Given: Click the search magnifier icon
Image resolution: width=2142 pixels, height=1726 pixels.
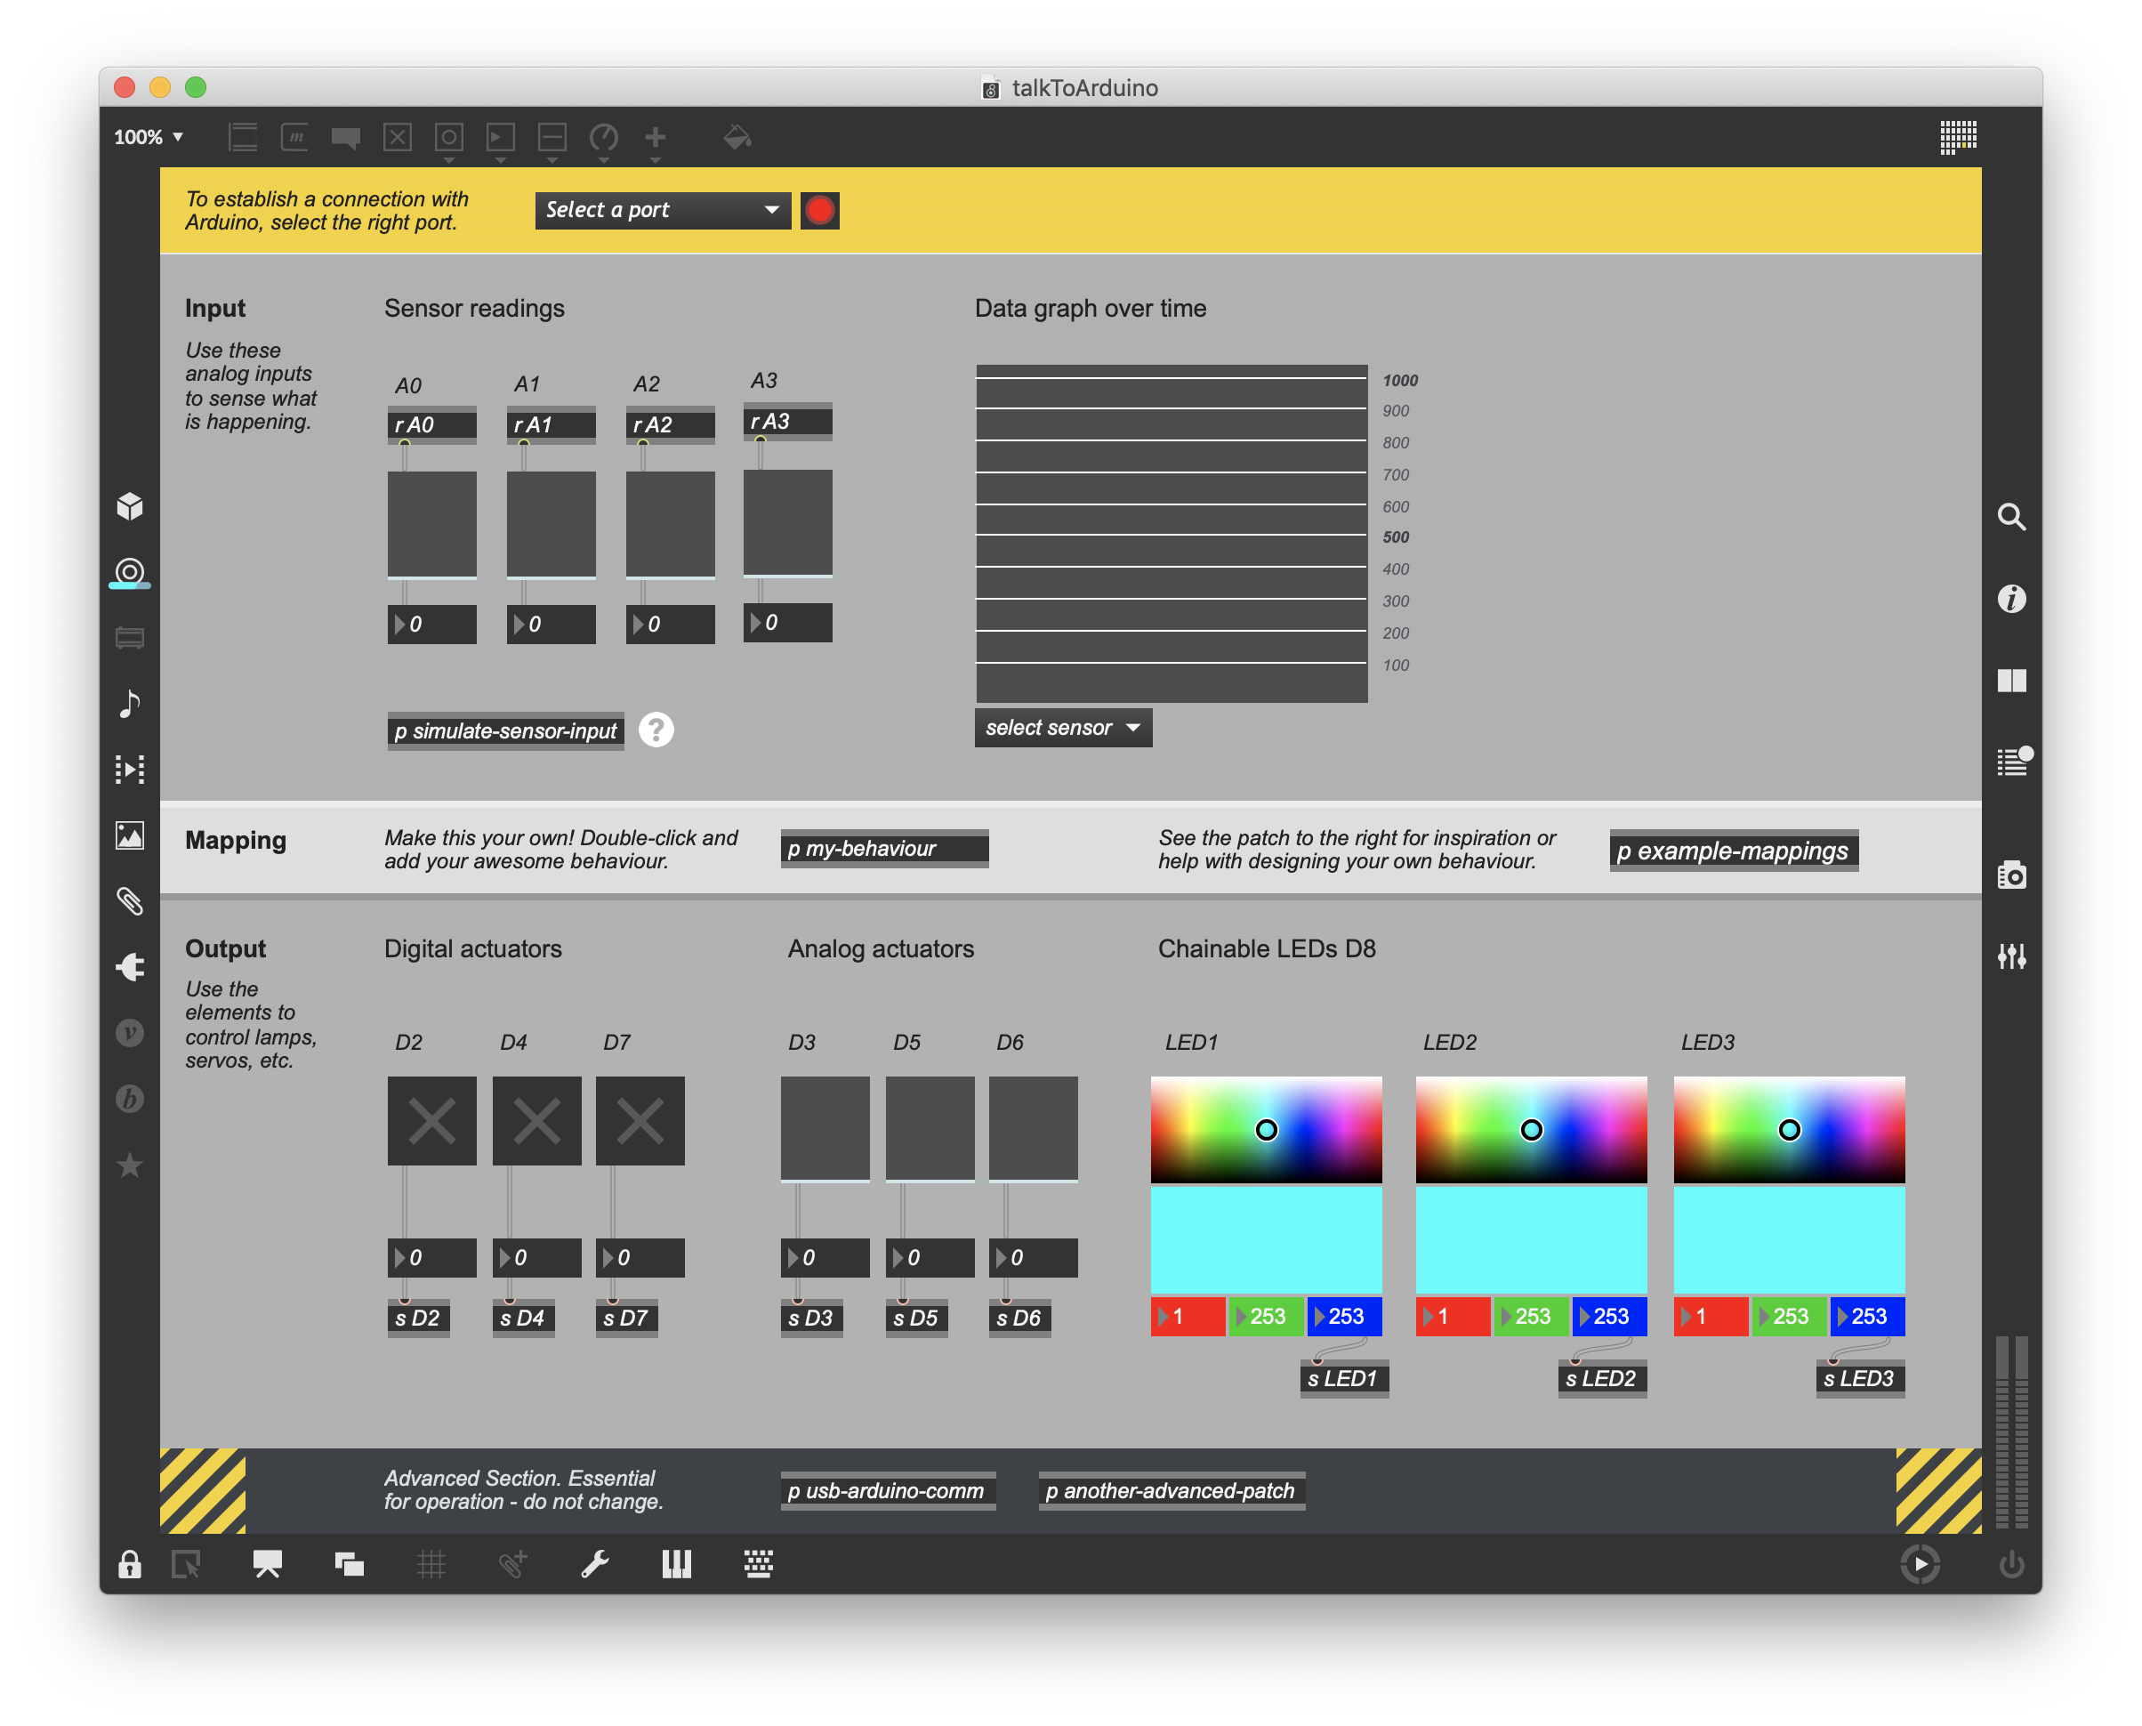Looking at the screenshot, I should [2012, 517].
